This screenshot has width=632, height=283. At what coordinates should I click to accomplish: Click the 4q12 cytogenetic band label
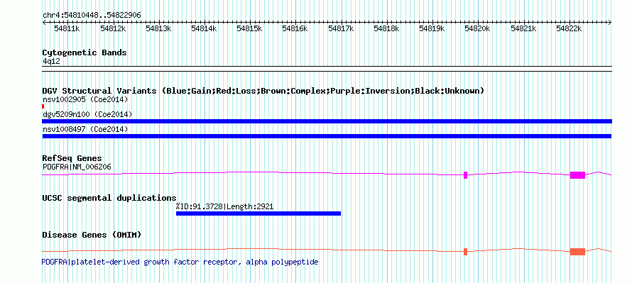[51, 62]
